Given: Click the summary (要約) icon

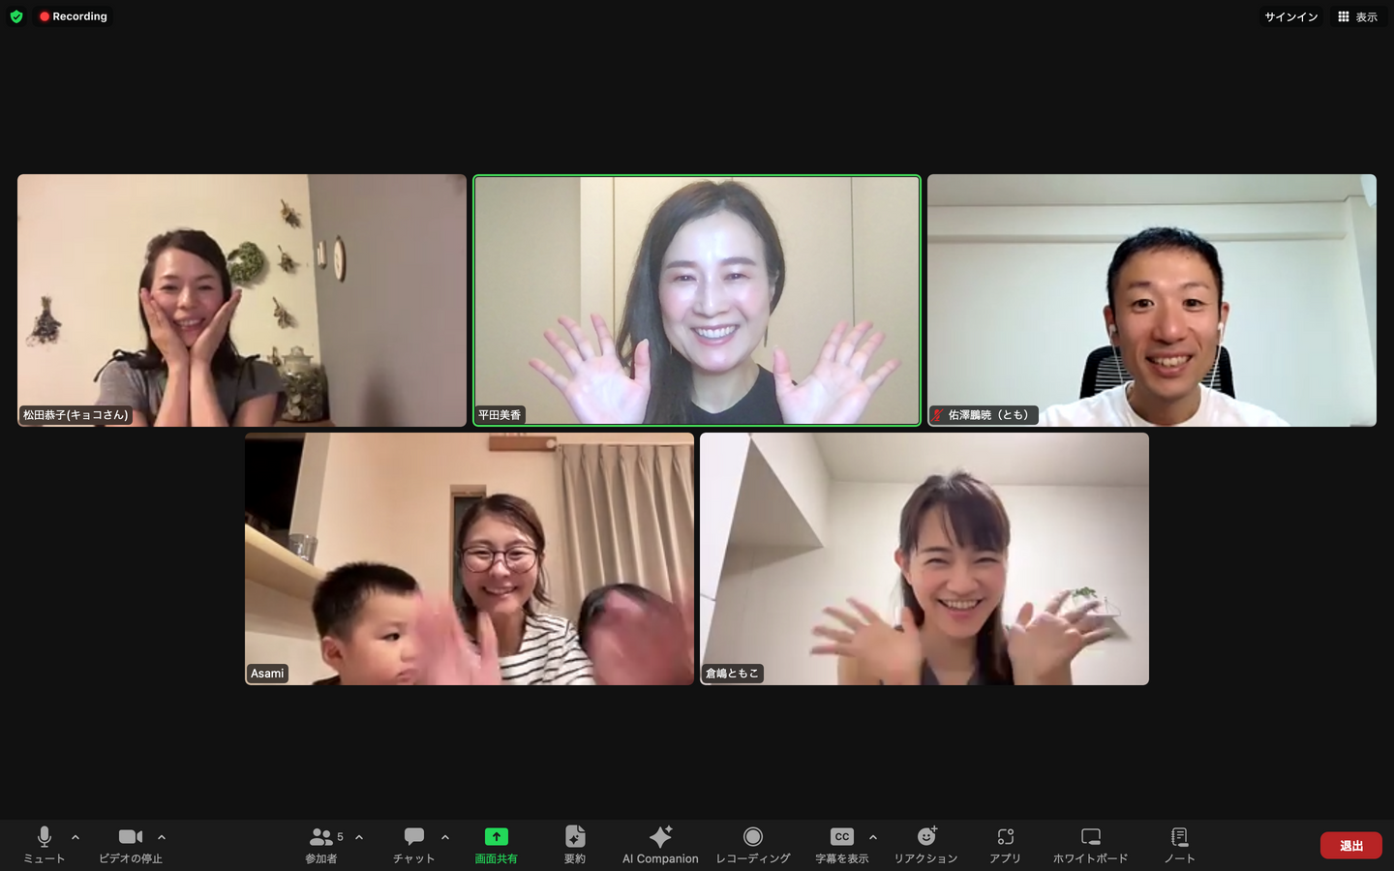Looking at the screenshot, I should (575, 844).
